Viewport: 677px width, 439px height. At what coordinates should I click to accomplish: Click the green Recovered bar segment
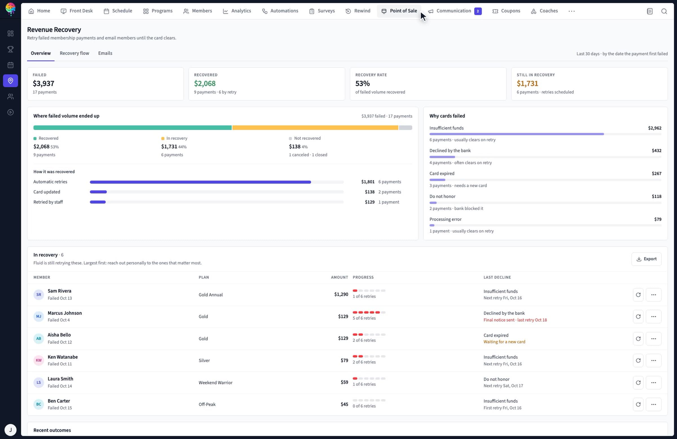(x=132, y=128)
